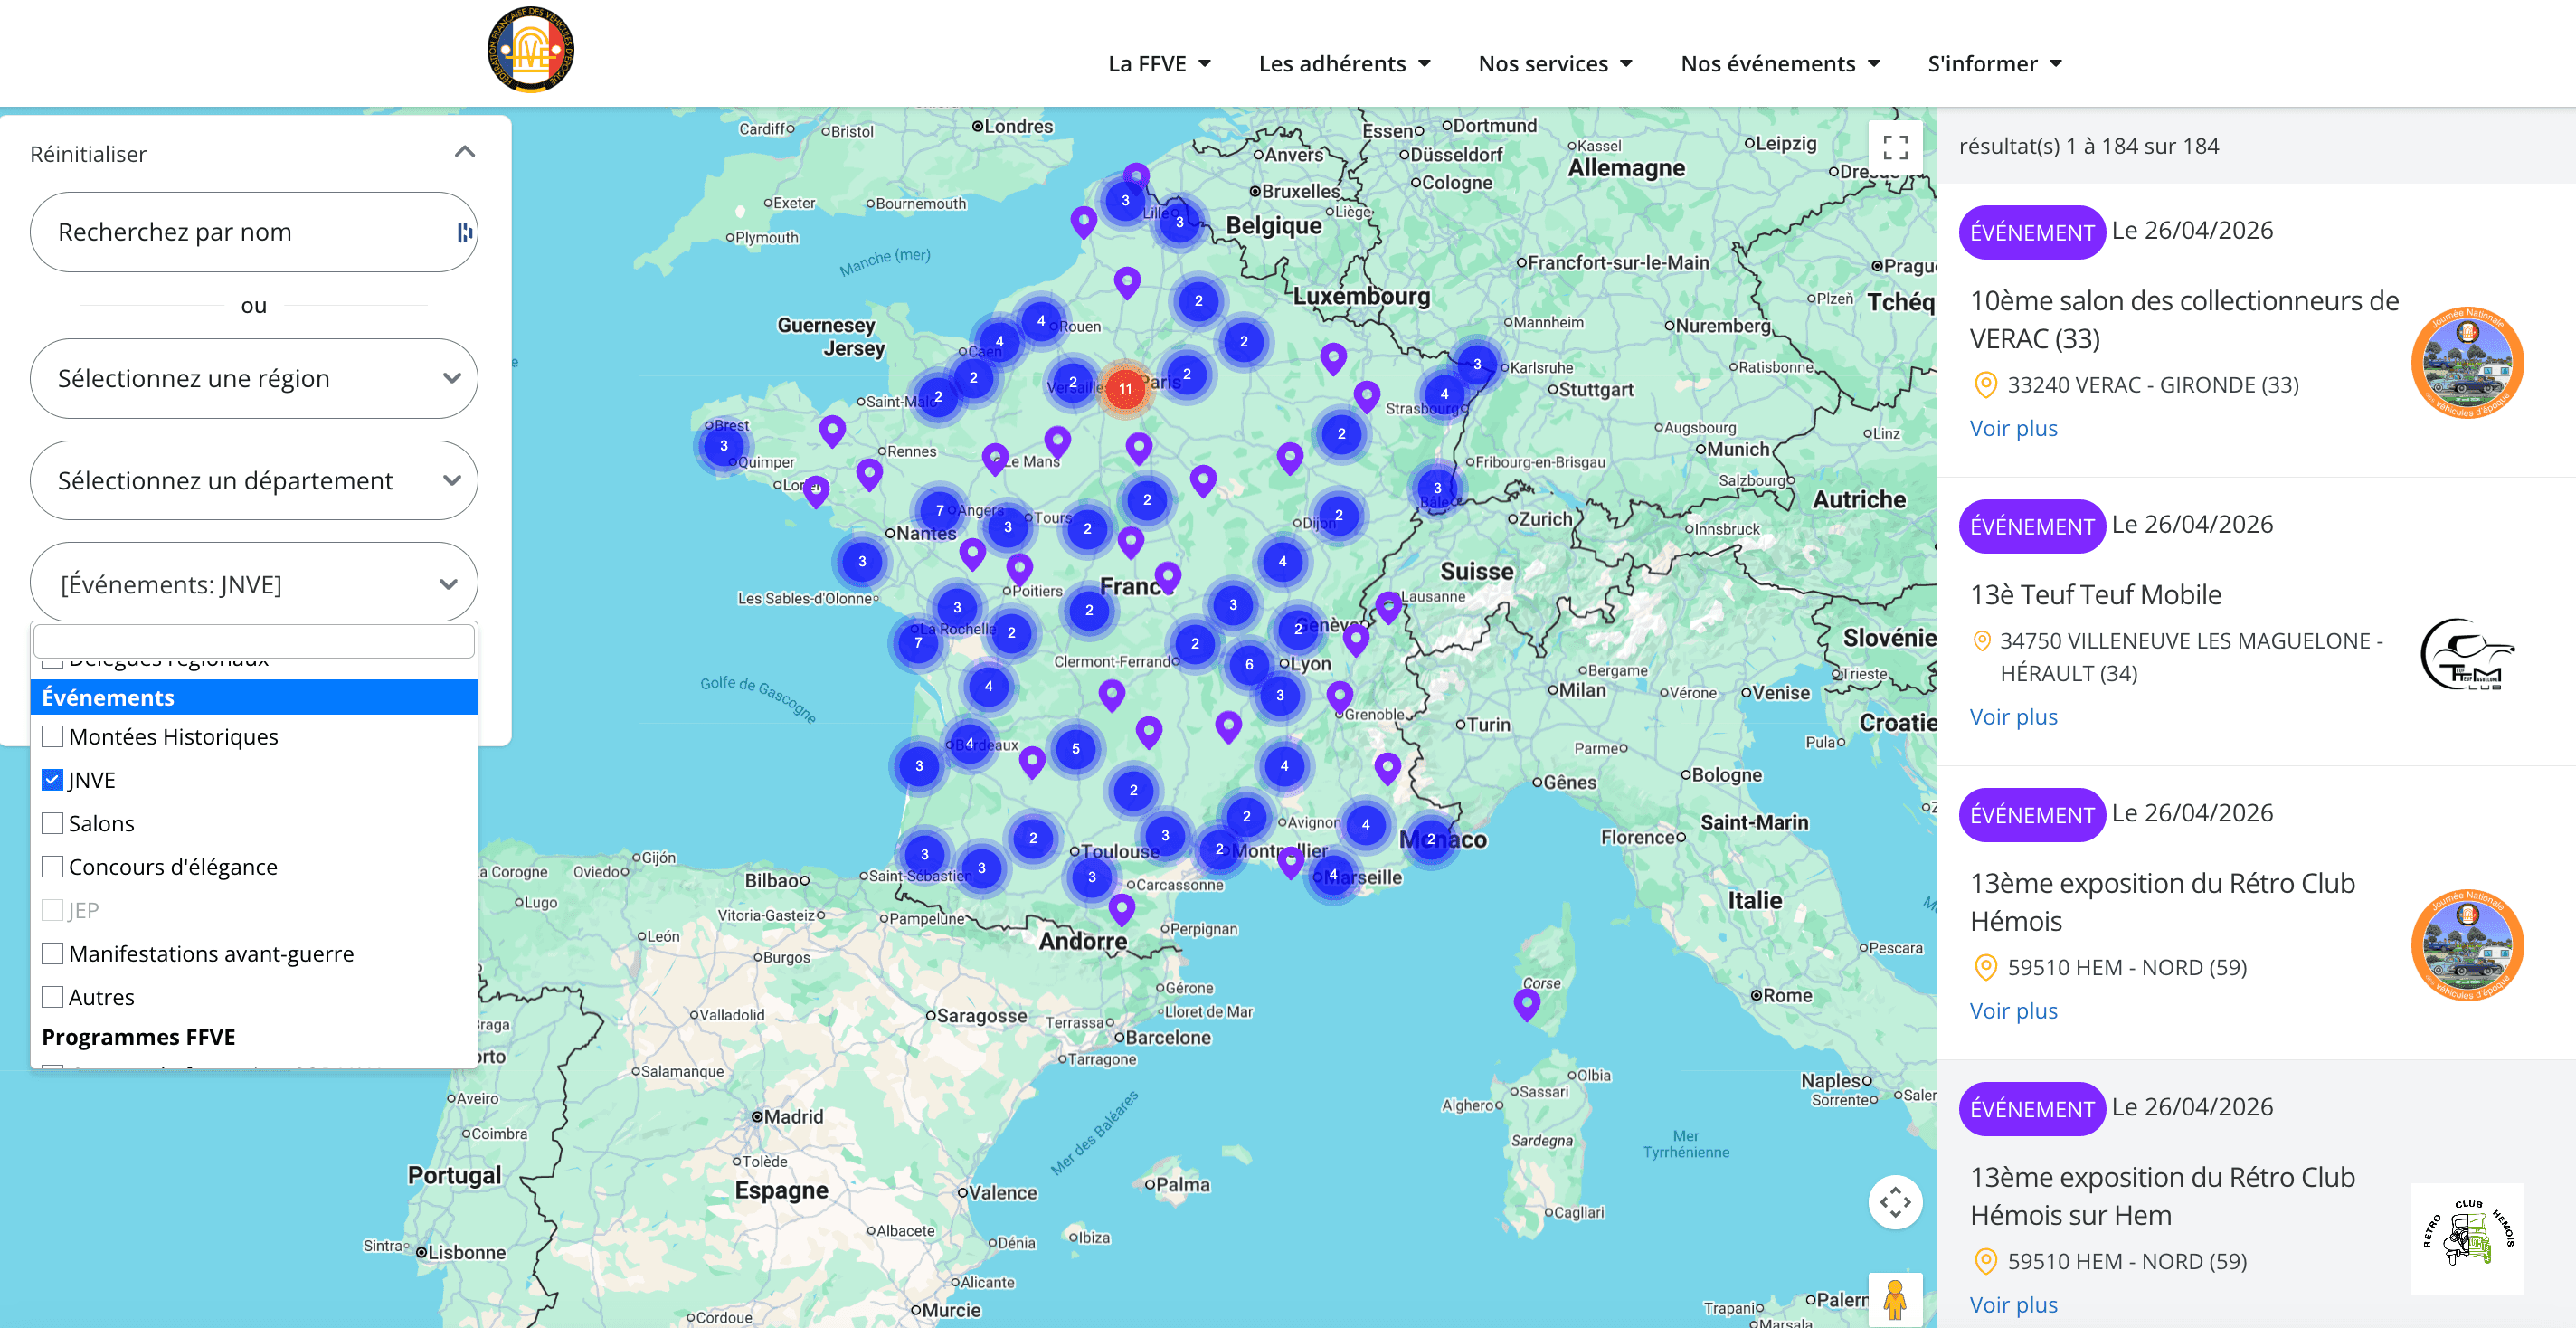Enter fullscreen map view

(x=1896, y=147)
